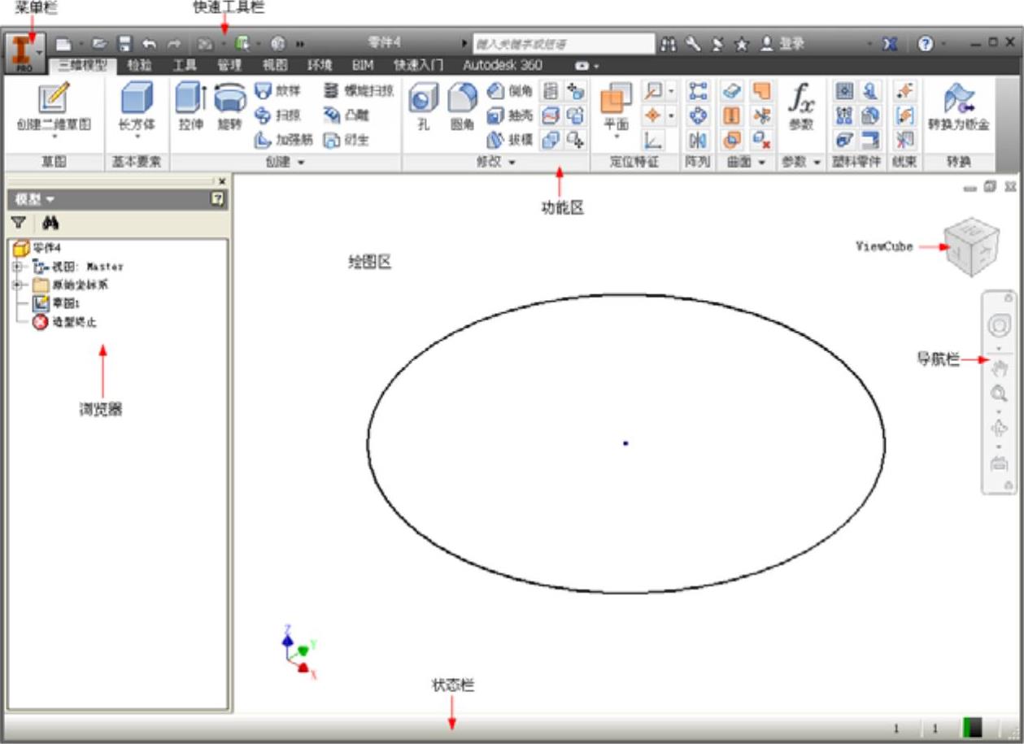The image size is (1024, 744).
Task: Click the rectangular pattern icon in 阵列
Action: (697, 91)
